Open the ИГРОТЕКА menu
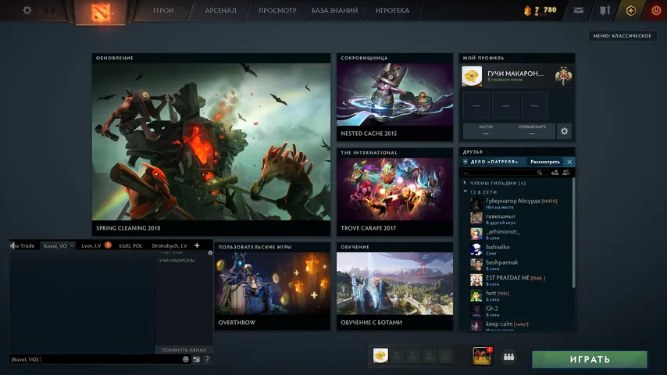Screen dimensions: 667x375 tap(392, 11)
